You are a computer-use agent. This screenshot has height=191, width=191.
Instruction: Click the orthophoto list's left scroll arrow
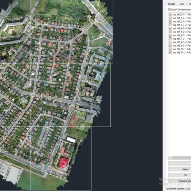170,158
